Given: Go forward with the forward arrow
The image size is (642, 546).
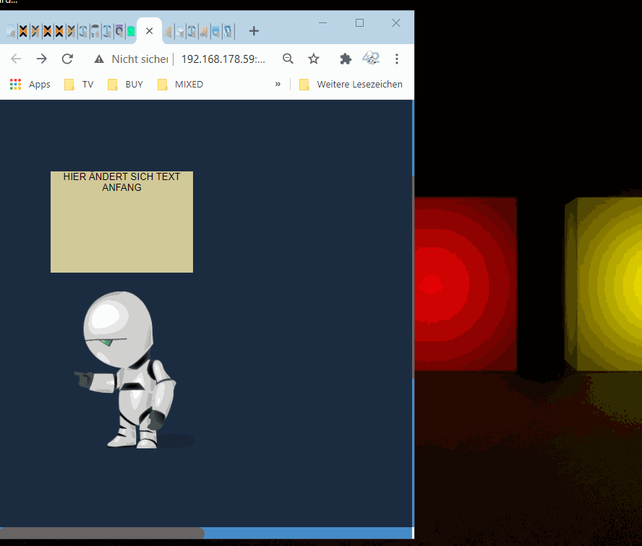Looking at the screenshot, I should tap(42, 59).
